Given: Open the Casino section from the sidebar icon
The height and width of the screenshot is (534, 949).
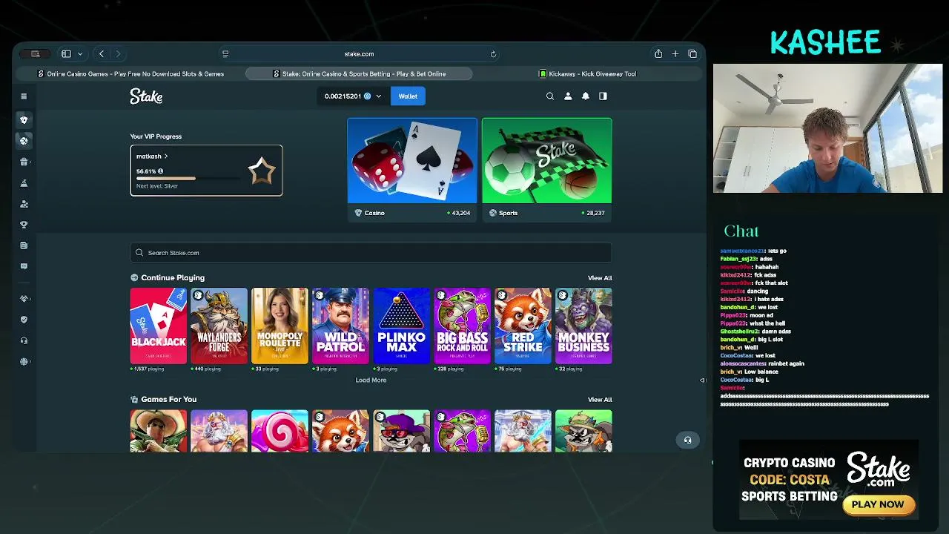Looking at the screenshot, I should [24, 119].
